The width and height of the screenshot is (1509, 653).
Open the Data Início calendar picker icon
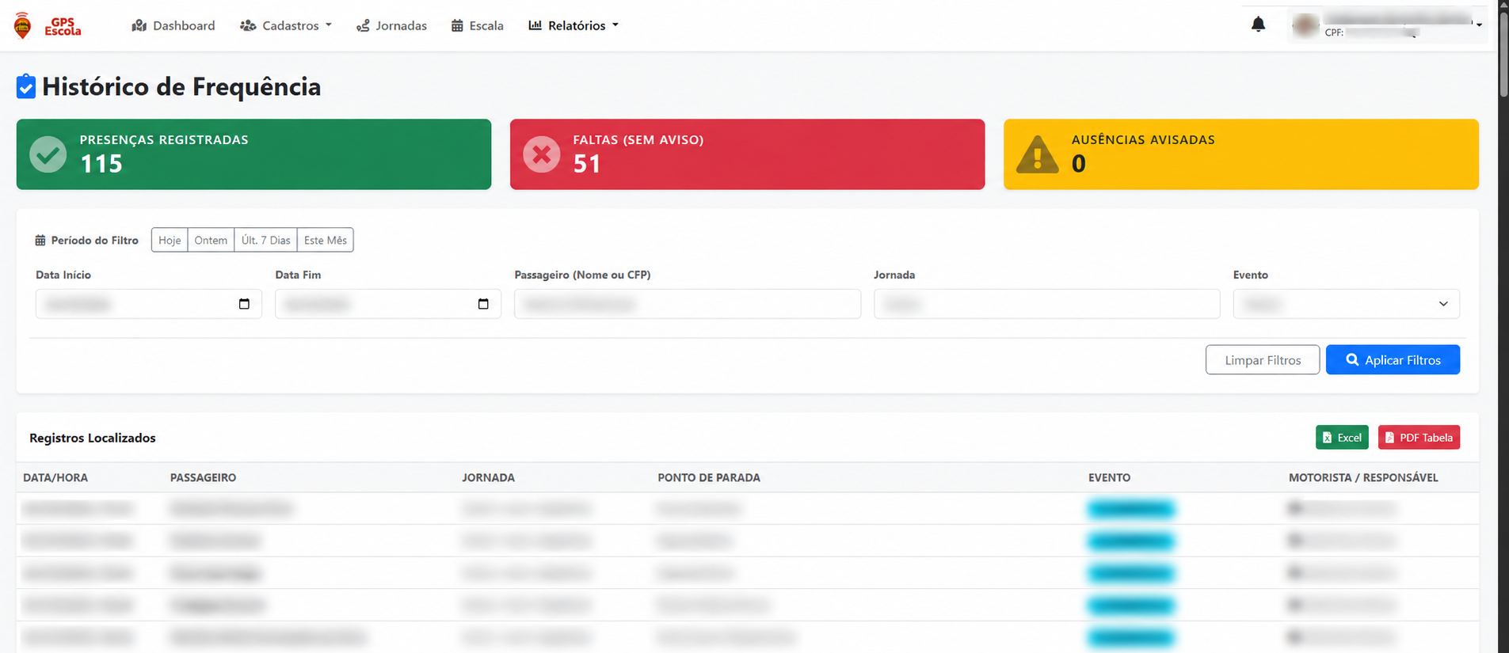(x=244, y=304)
